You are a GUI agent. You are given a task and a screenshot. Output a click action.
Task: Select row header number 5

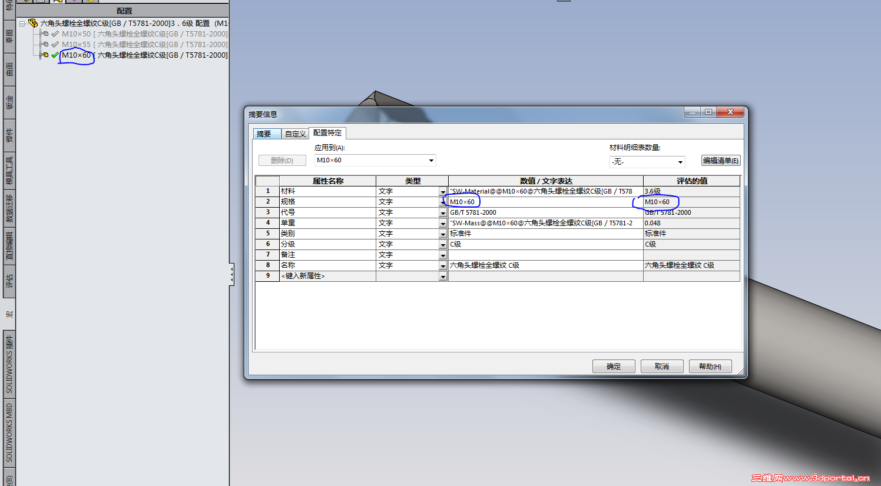267,234
